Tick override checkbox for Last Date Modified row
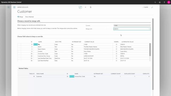The image size is (171, 96). 116,61
